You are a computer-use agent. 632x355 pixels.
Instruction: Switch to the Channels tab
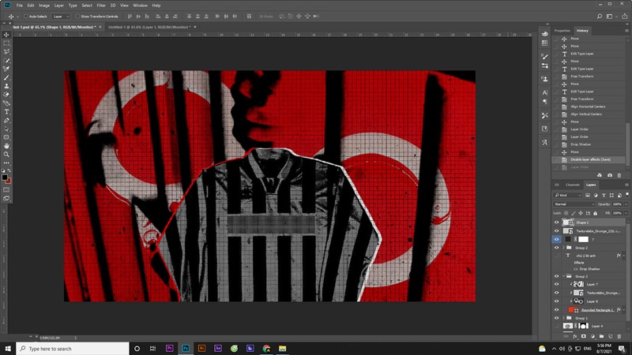pos(572,185)
